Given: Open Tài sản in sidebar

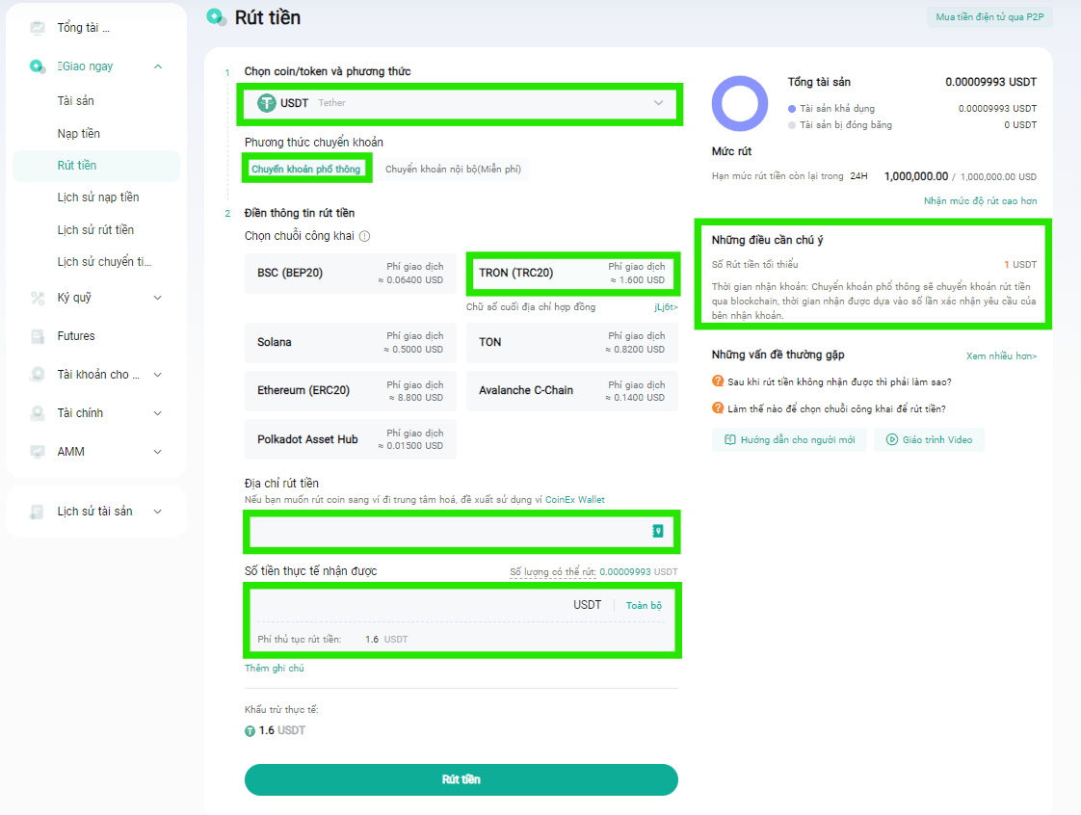Looking at the screenshot, I should (76, 101).
